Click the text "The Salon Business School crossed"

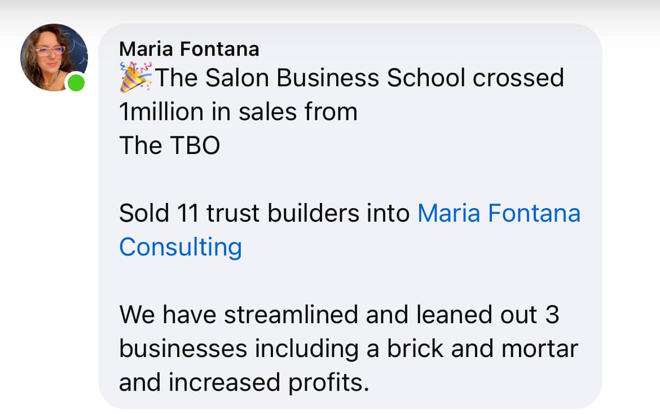tap(359, 78)
